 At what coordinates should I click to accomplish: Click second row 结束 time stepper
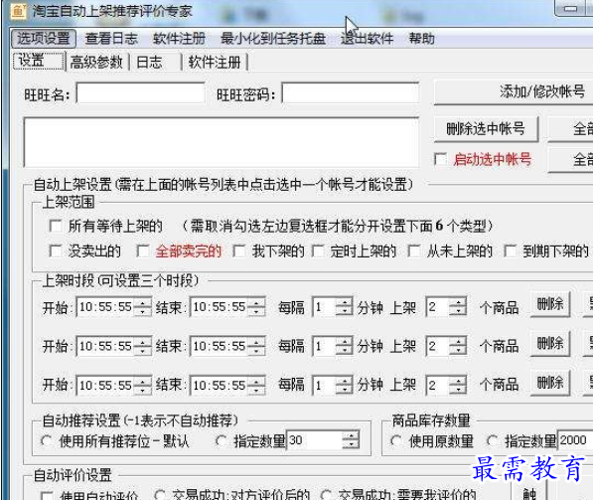(x=256, y=346)
